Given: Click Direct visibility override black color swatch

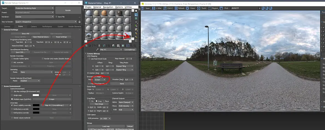Looking at the screenshot, I should coord(36,105).
